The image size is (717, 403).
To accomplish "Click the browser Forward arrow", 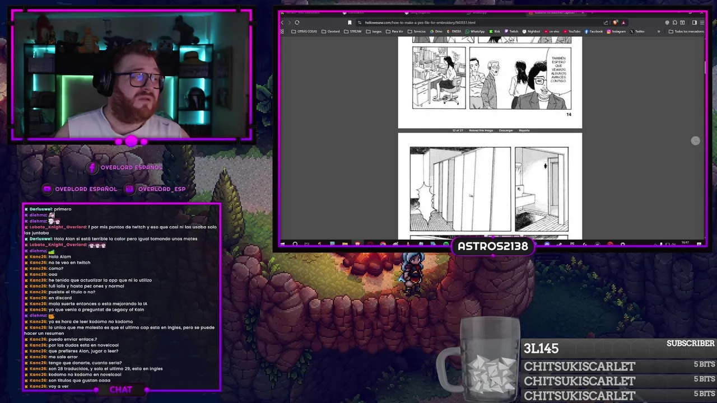I will 289,22.
